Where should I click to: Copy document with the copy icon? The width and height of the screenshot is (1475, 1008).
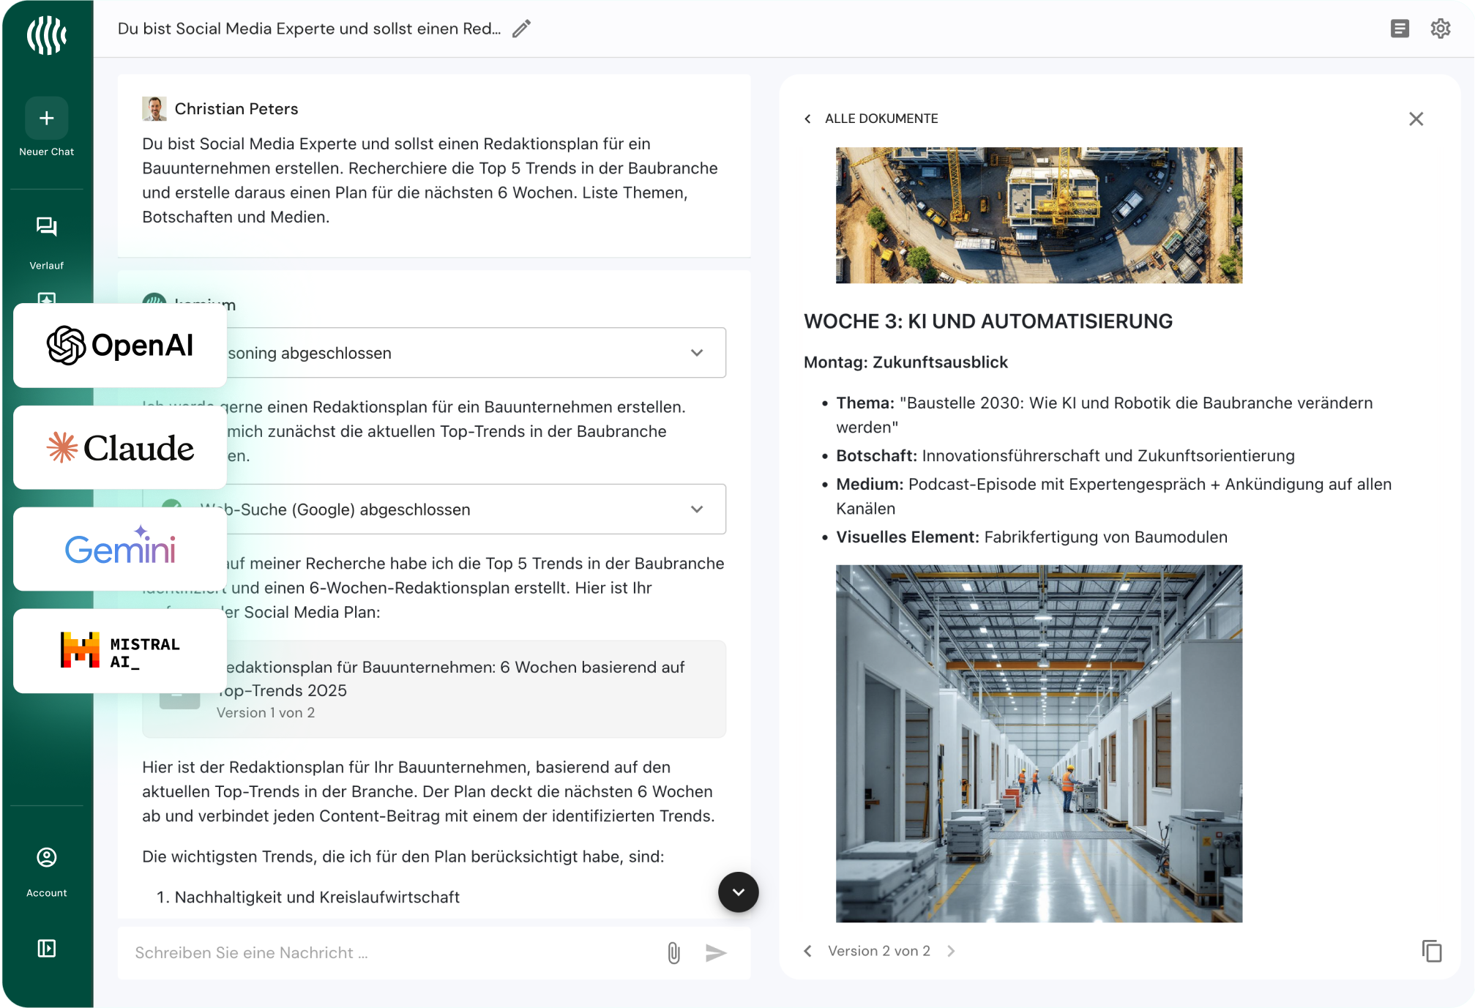coord(1431,951)
